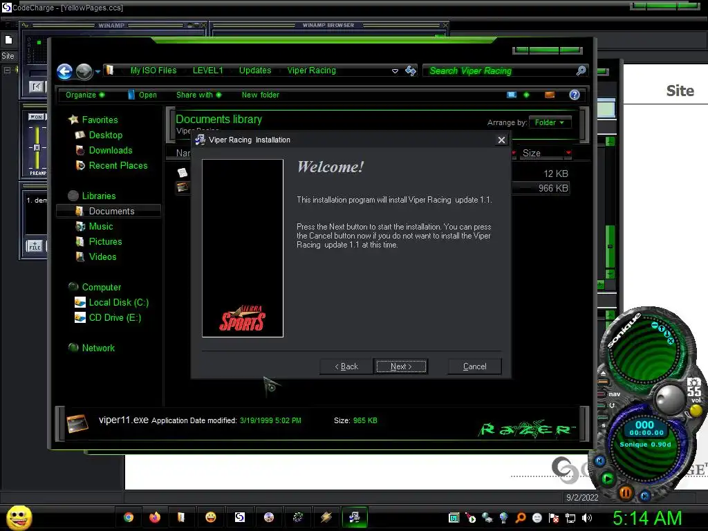Select the Documents library
Viewport: 708px width, 531px height.
point(109,211)
